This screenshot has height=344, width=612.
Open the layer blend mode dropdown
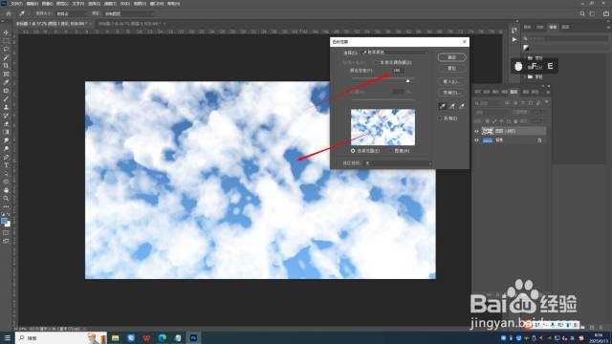[x=492, y=113]
